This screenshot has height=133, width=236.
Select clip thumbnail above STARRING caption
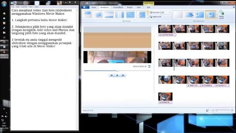(208, 80)
